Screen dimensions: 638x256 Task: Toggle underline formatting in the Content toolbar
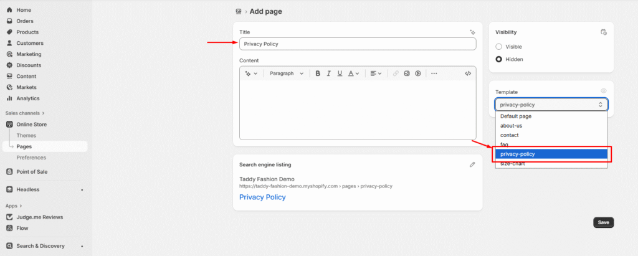[340, 73]
